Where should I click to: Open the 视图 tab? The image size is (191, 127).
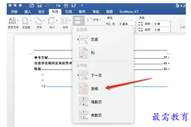(x=109, y=12)
